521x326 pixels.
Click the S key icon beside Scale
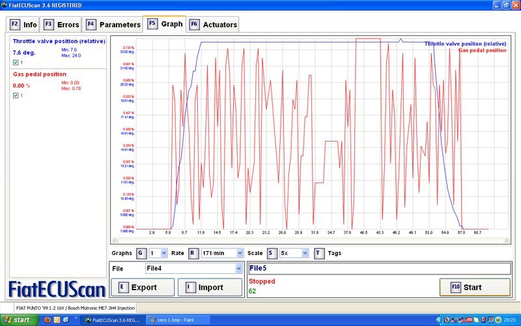click(x=271, y=253)
